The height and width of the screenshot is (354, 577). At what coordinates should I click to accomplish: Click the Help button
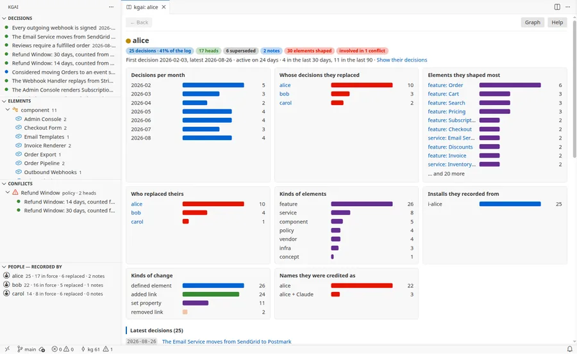coord(557,22)
